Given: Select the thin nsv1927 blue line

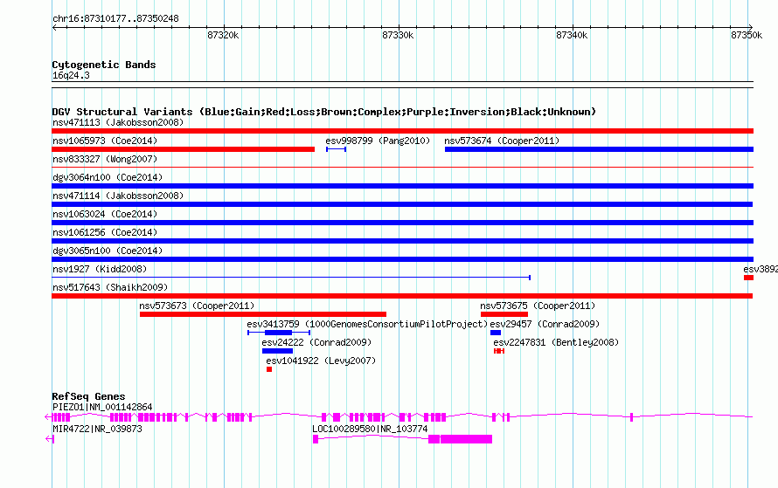Looking at the screenshot, I should point(291,278).
